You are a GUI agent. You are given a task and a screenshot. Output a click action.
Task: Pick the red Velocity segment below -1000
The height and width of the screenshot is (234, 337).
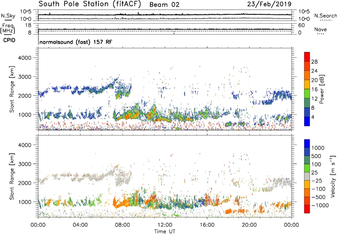coord(307,209)
